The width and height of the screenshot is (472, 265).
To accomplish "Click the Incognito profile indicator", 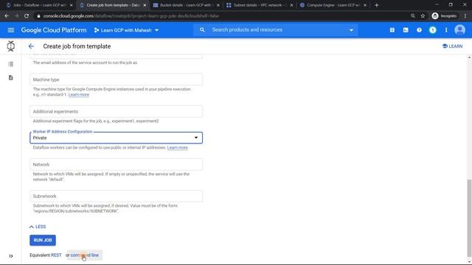I will [444, 16].
